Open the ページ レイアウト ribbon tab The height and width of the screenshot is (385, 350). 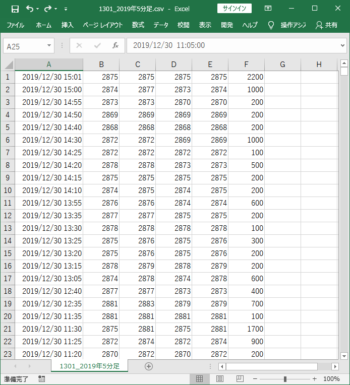coord(102,25)
